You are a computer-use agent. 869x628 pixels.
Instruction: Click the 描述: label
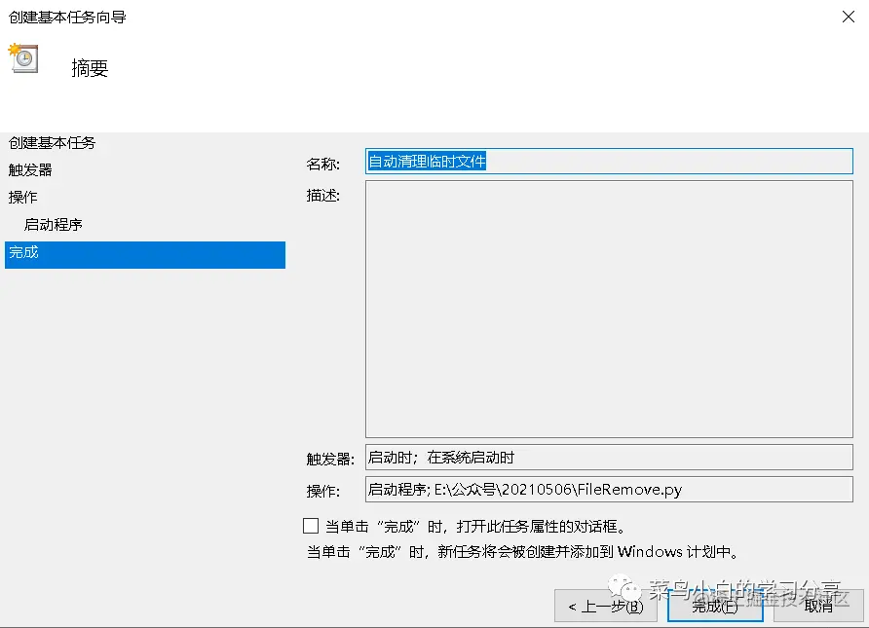coord(323,196)
